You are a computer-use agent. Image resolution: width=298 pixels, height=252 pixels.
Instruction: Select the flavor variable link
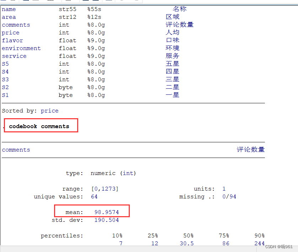point(12,40)
